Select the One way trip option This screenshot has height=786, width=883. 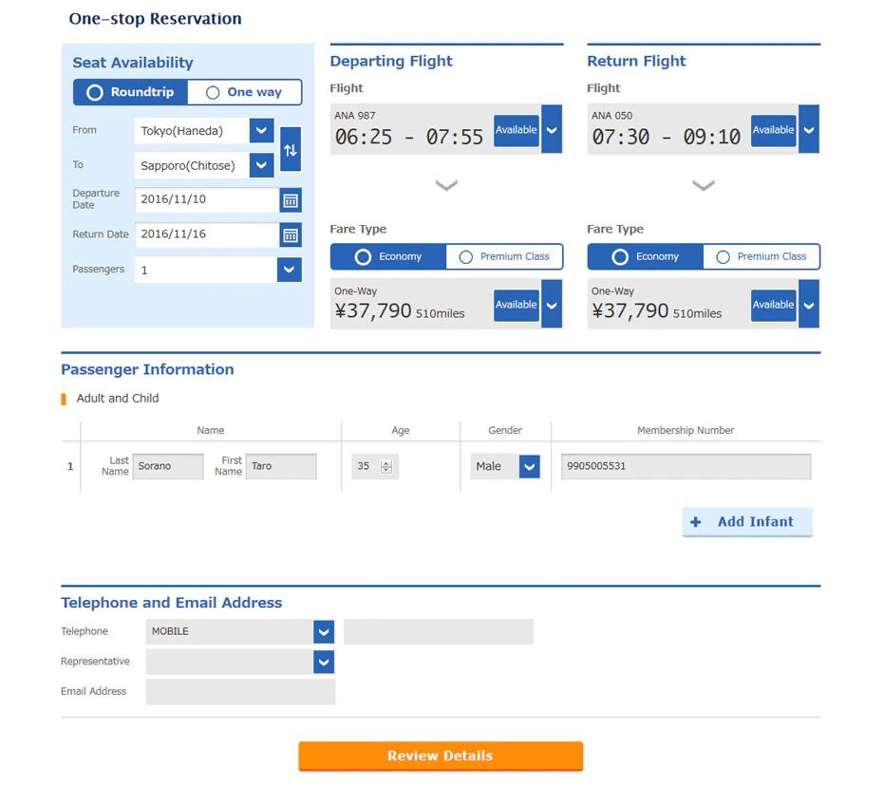coord(243,92)
